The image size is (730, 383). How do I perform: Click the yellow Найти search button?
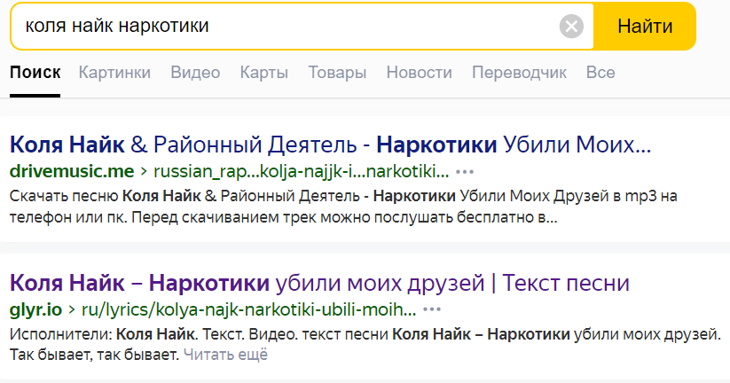click(644, 26)
